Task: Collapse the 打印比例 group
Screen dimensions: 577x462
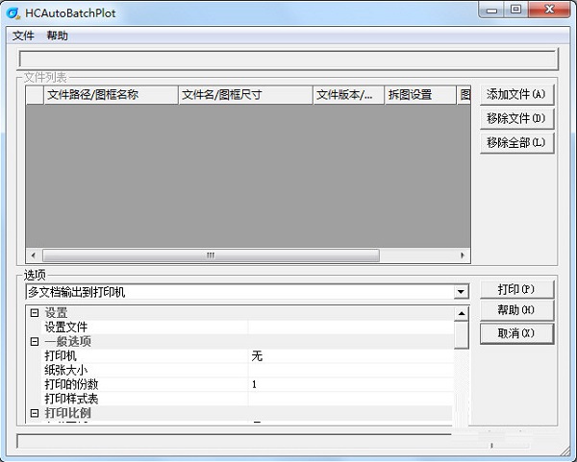Action: click(35, 413)
